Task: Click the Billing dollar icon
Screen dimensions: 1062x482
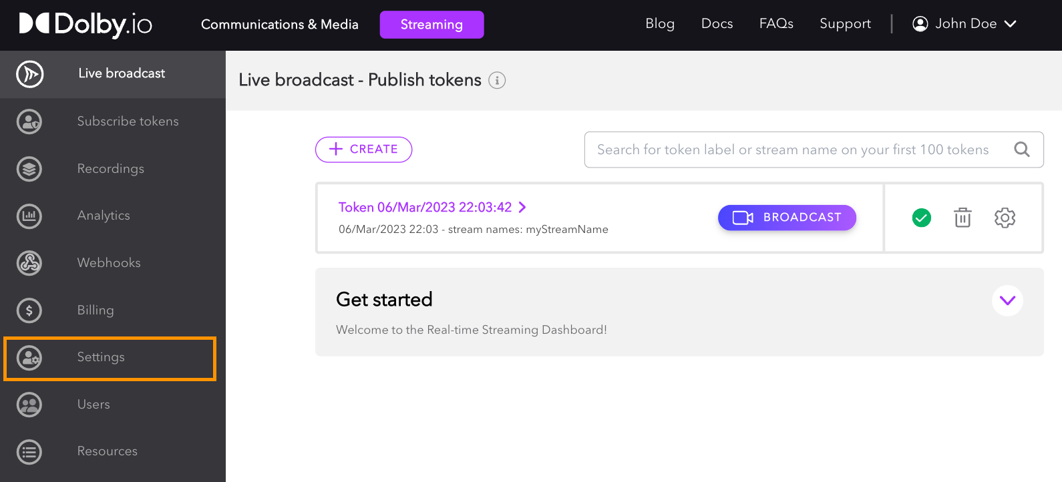Action: (29, 310)
